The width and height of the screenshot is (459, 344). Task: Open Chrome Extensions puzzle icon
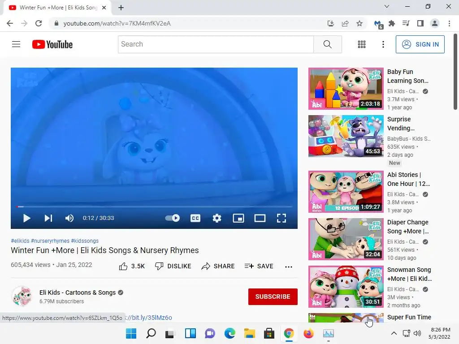pos(392,23)
